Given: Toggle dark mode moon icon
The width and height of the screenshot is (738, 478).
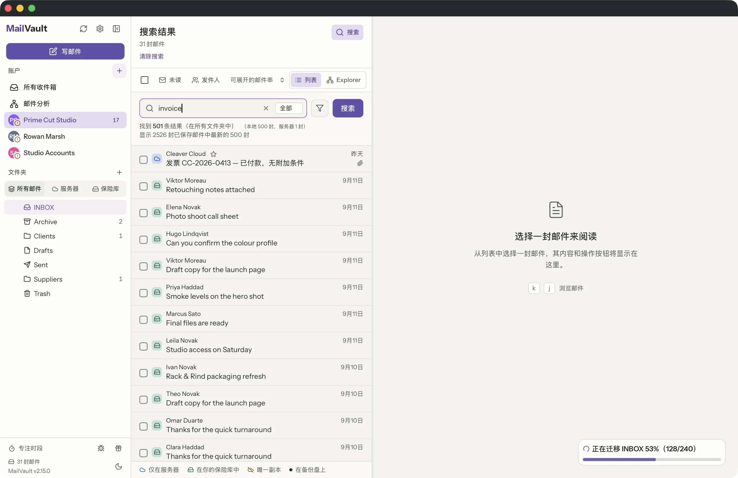Looking at the screenshot, I should pyautogui.click(x=118, y=466).
